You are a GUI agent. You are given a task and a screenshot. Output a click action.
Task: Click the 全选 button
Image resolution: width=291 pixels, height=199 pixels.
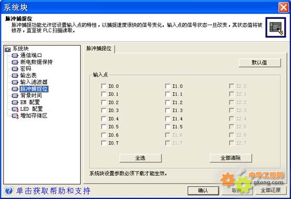pyautogui.click(x=140, y=158)
